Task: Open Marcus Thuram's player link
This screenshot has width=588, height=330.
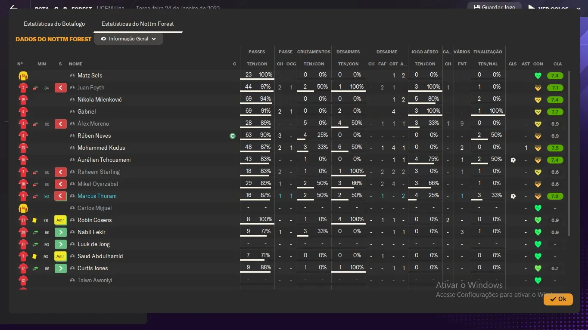Action: coord(97,196)
